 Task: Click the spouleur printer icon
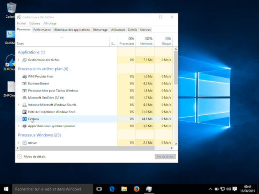24,126
